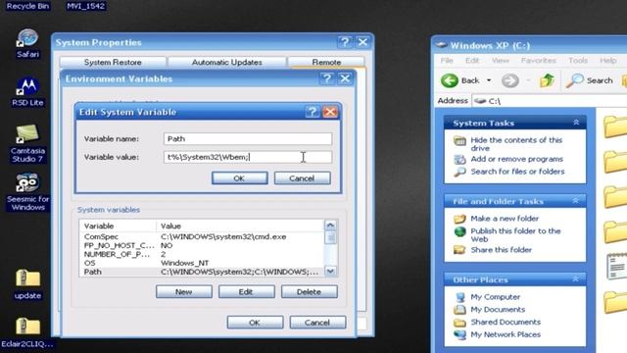The height and width of the screenshot is (353, 627).
Task: Switch to the Remote tab
Action: coord(326,63)
